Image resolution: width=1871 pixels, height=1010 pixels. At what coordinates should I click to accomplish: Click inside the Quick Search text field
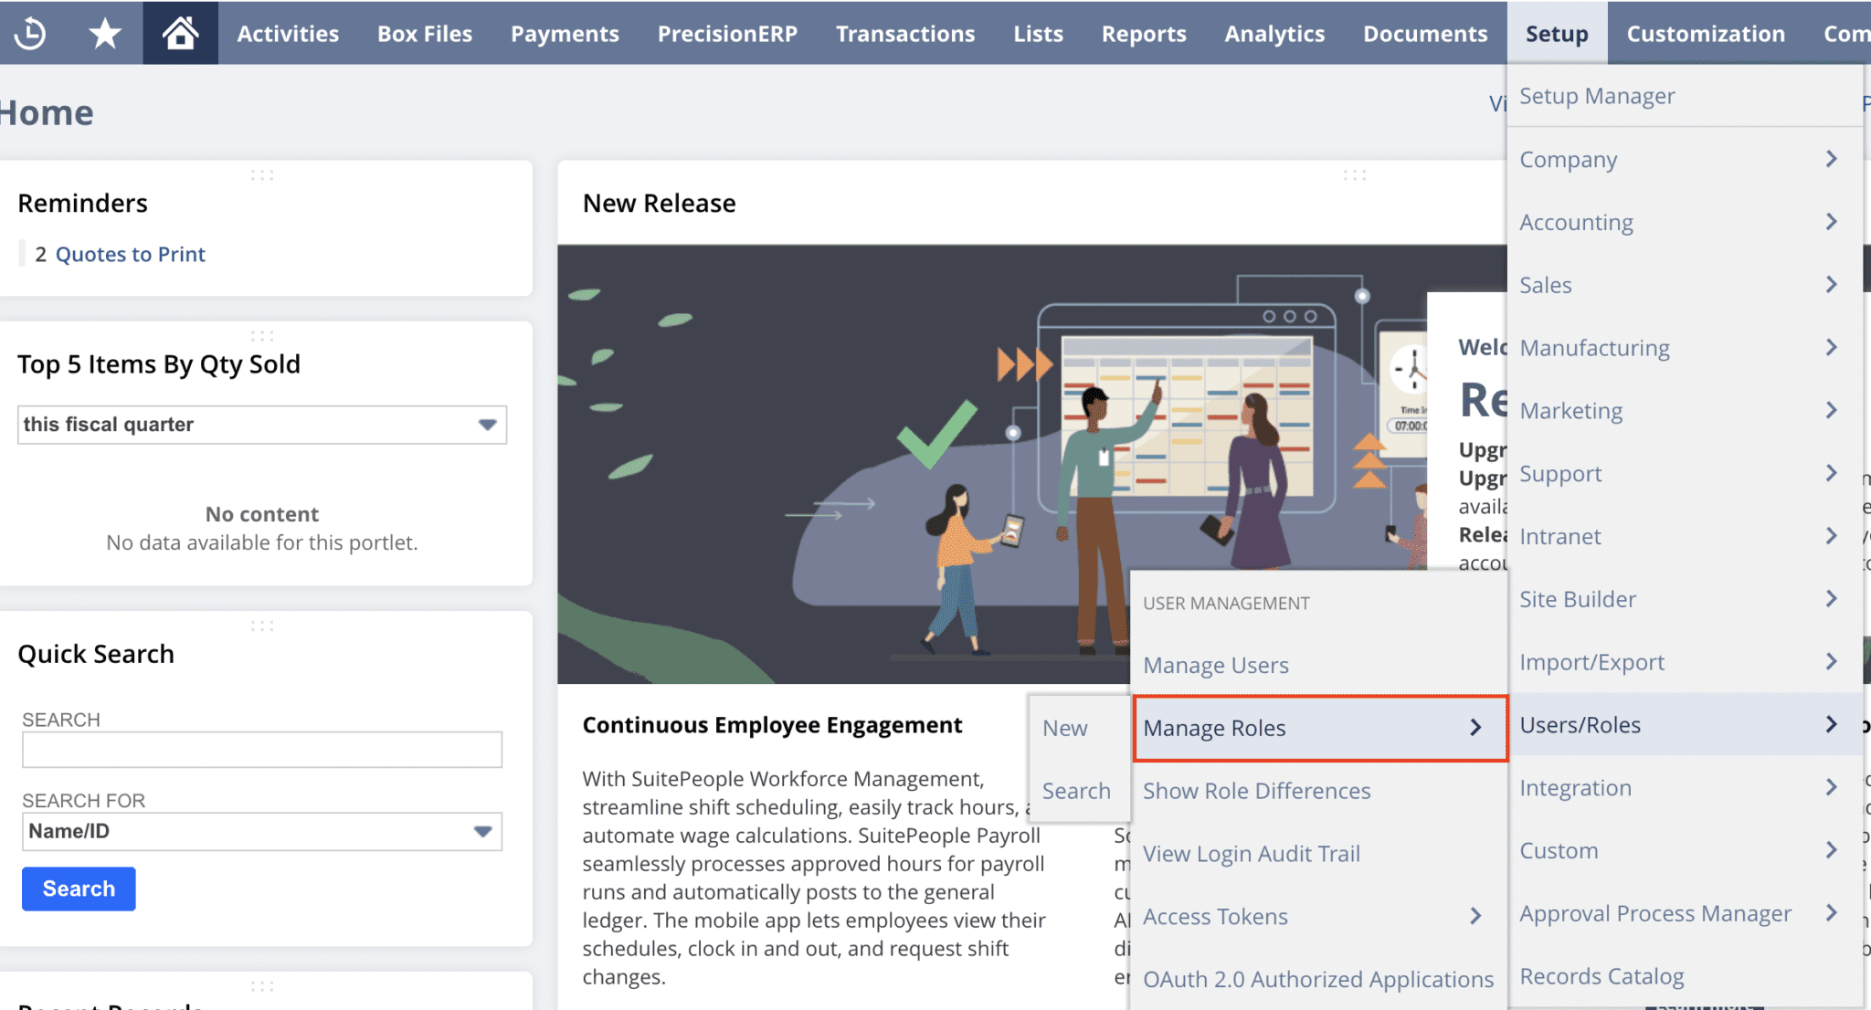point(261,750)
